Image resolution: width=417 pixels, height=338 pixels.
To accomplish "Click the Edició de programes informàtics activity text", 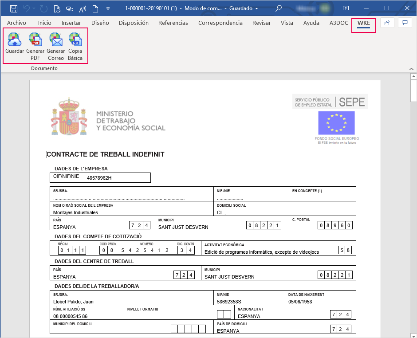I will pyautogui.click(x=262, y=252).
